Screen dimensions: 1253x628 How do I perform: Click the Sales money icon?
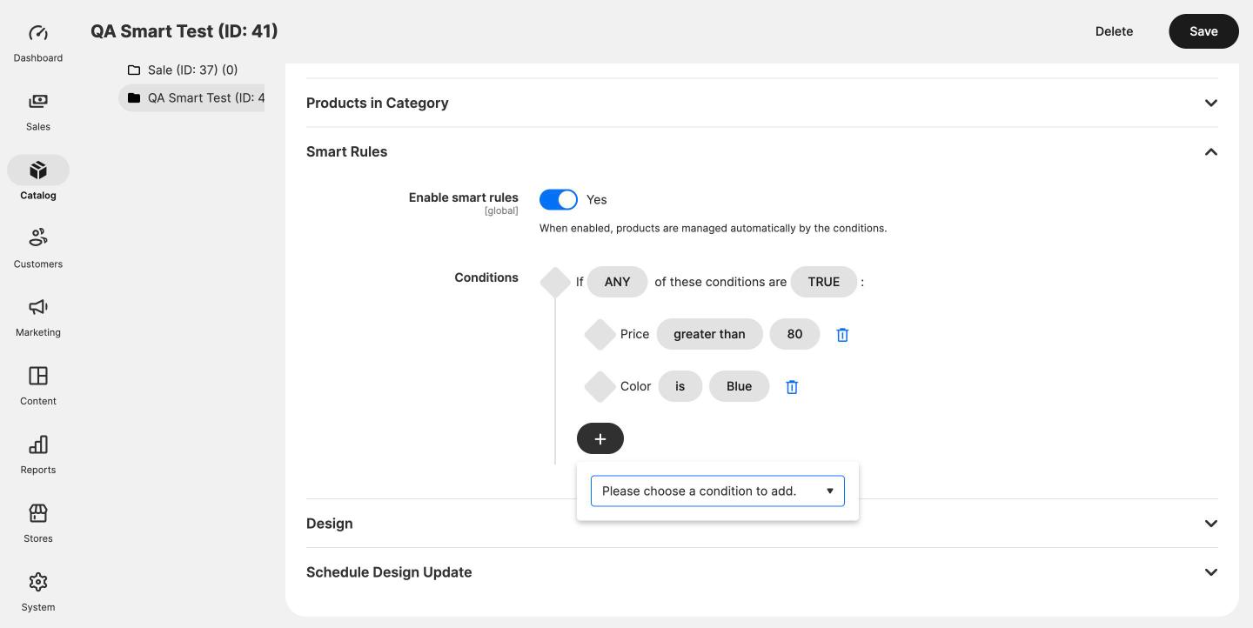(x=38, y=102)
